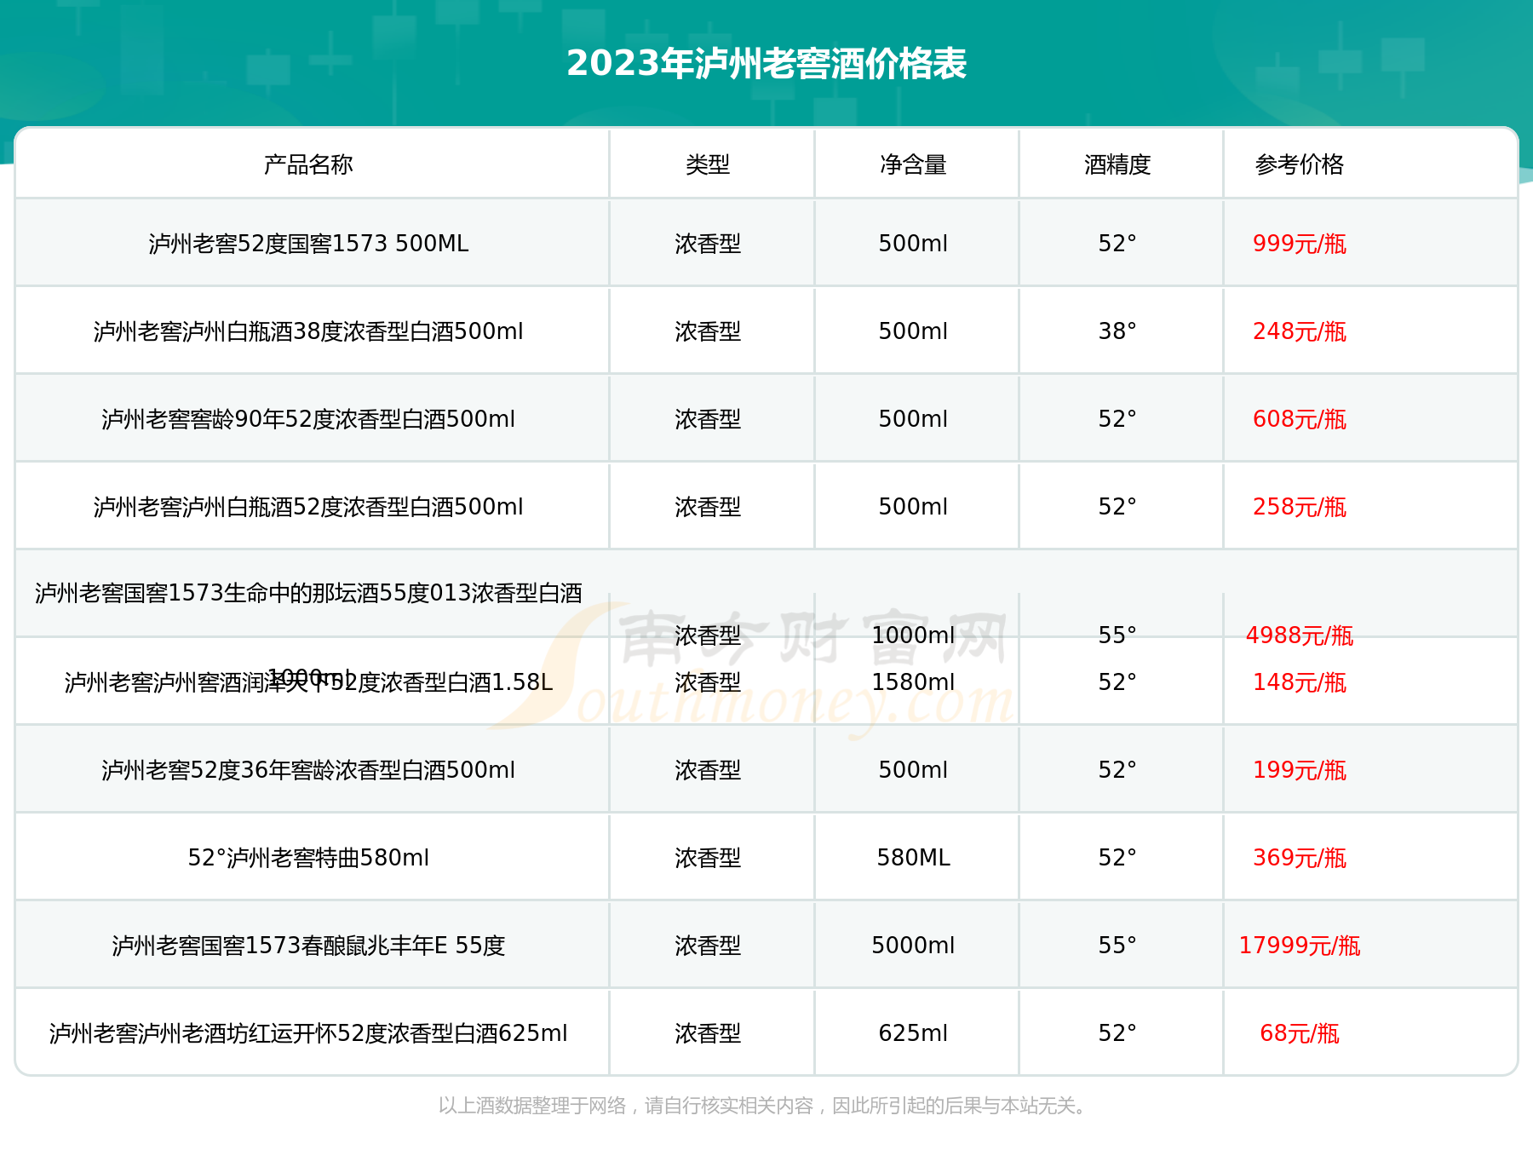Select the 净含量 column header
This screenshot has width=1533, height=1150.
click(x=913, y=164)
